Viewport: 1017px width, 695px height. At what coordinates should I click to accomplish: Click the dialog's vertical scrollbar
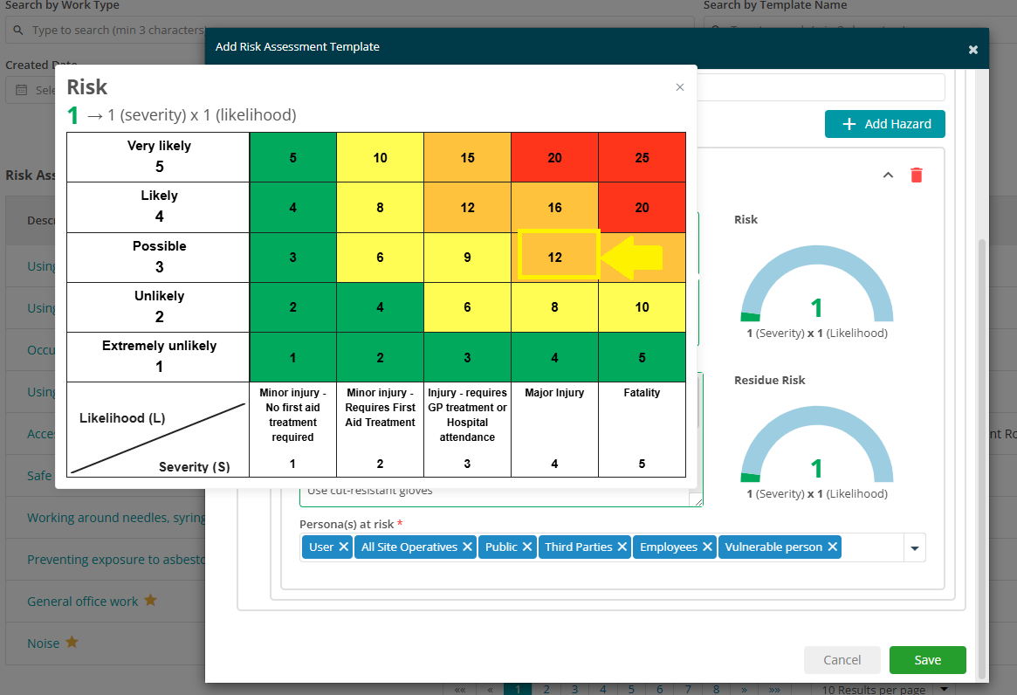[982, 458]
